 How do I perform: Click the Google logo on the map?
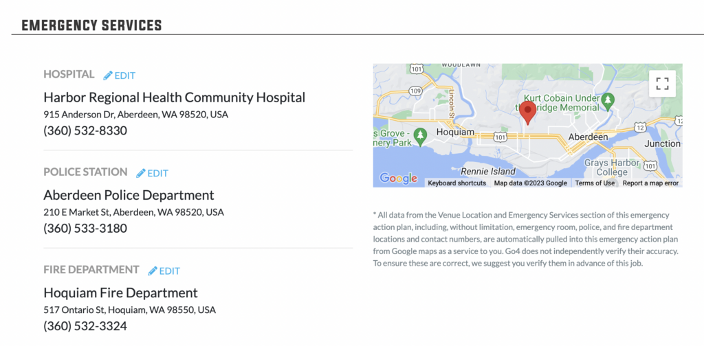coord(398,178)
